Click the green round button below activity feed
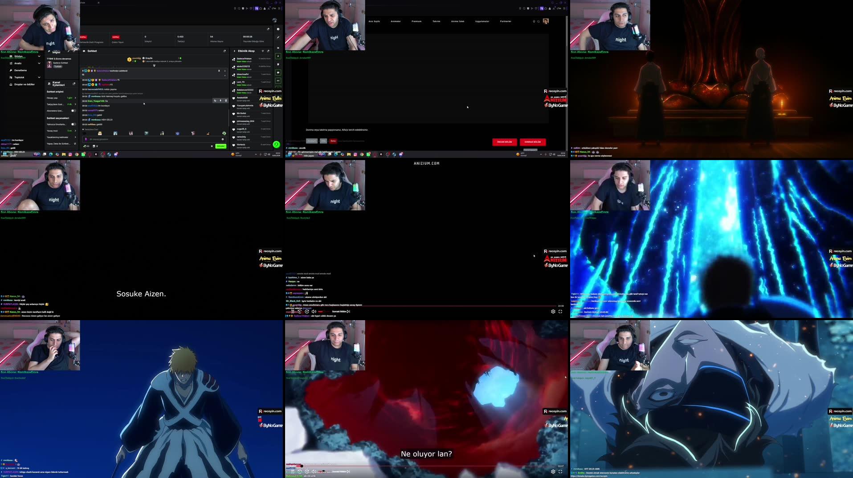 pyautogui.click(x=276, y=145)
